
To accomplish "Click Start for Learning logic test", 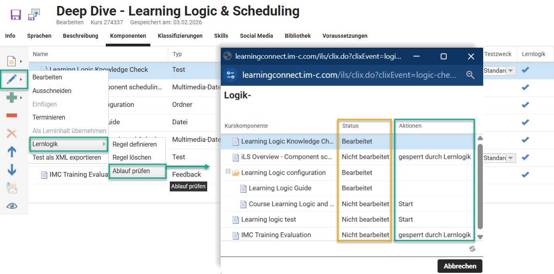I will click(406, 219).
